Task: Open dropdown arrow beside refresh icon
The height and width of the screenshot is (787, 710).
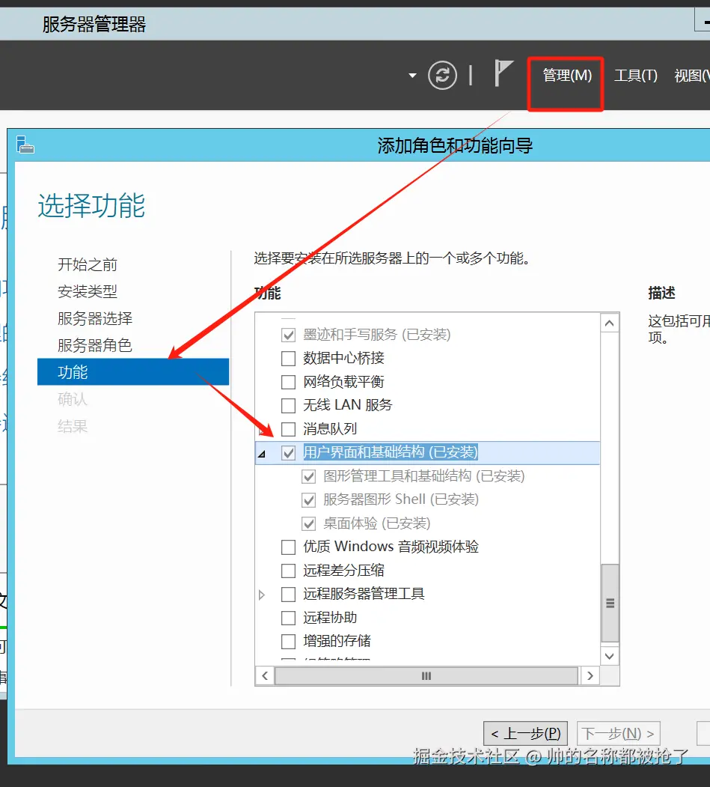Action: (412, 76)
